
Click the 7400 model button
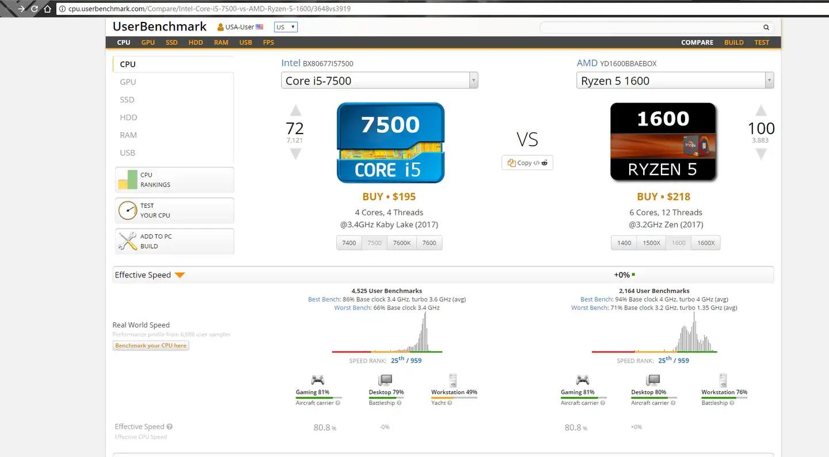click(x=349, y=243)
